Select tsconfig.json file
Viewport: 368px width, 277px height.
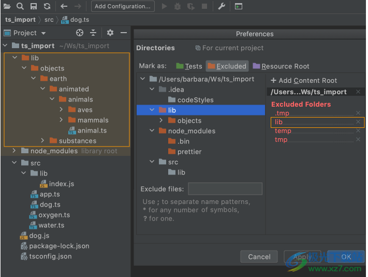[x=46, y=256]
